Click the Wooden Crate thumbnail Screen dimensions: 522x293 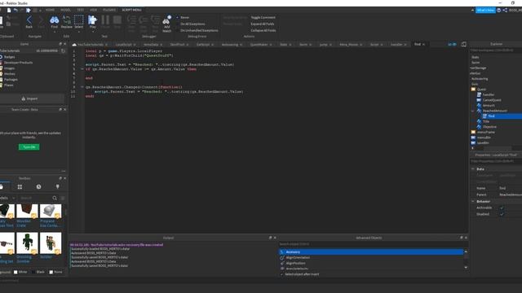[x=27, y=212]
